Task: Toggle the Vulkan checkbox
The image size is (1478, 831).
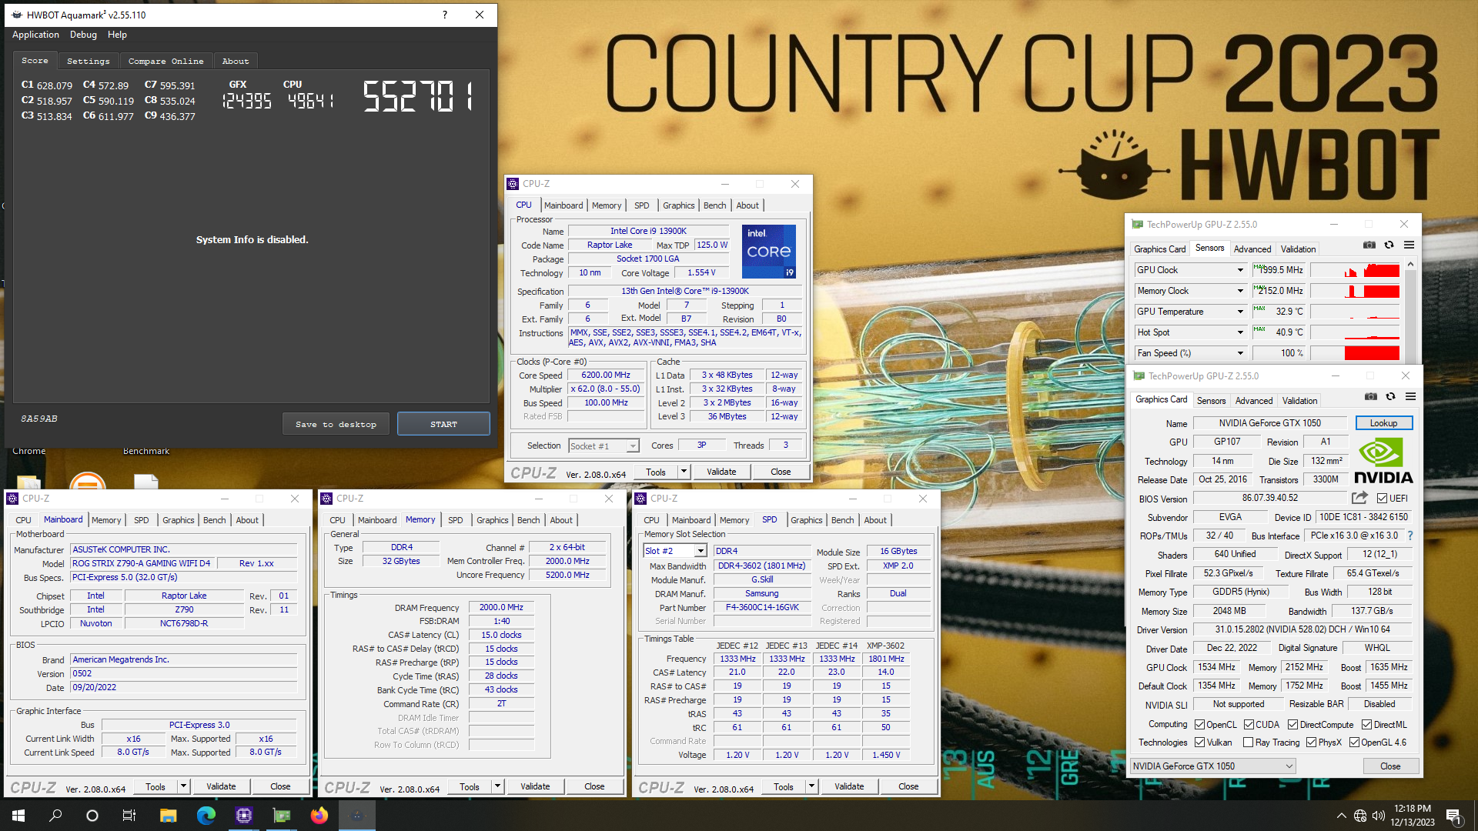Action: [x=1199, y=743]
